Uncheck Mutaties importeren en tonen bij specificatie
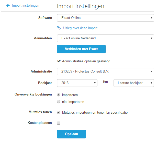The image size is (157, 142). [59, 112]
